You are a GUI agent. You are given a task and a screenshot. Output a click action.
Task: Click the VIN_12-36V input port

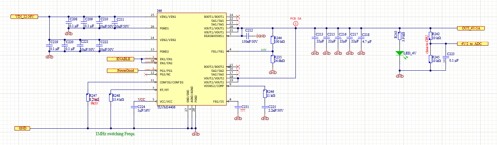tap(24, 17)
